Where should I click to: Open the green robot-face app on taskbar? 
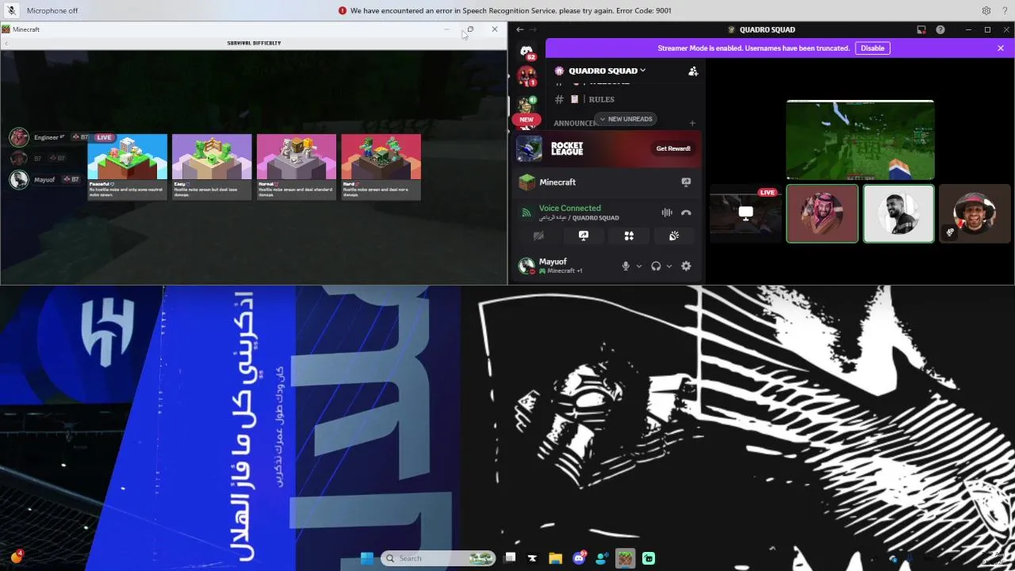[649, 558]
